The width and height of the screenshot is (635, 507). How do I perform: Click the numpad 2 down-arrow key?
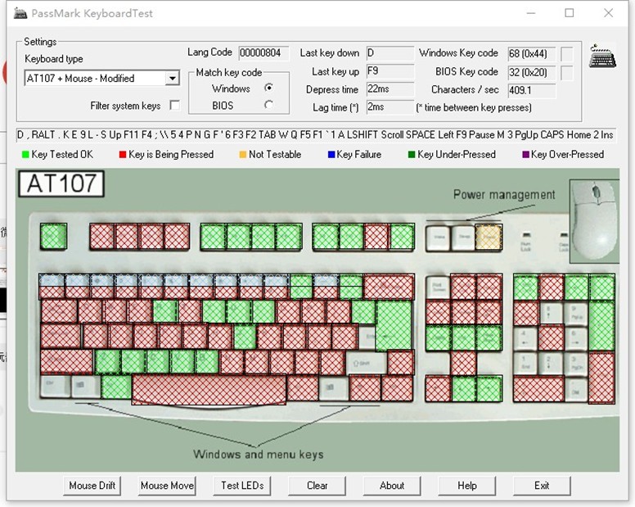coord(551,363)
